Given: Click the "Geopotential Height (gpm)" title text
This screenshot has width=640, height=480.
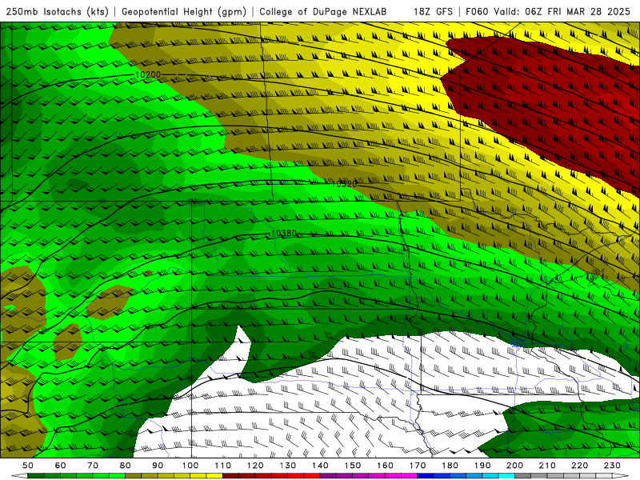Looking at the screenshot, I should click(184, 12).
